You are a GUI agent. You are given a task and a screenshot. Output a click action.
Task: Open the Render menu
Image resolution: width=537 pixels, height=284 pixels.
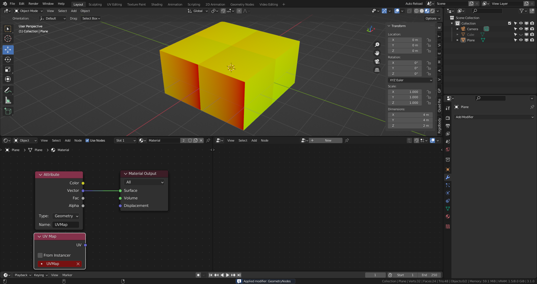pos(33,4)
